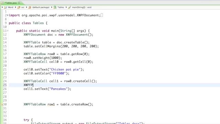
Task: Click line number 12 in the gutter
Action: (5, 34)
